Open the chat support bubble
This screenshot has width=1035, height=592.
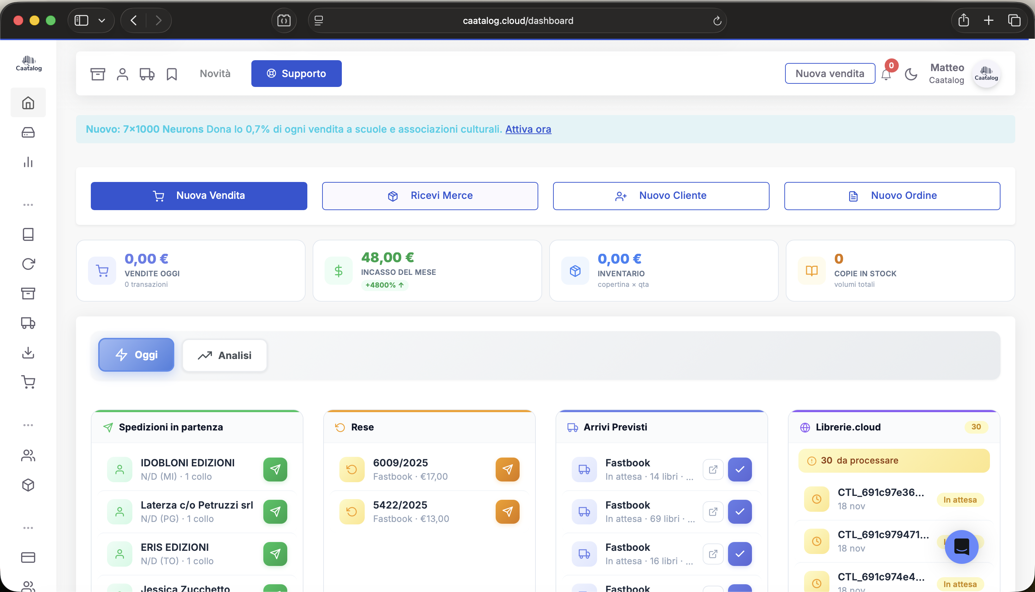tap(962, 547)
